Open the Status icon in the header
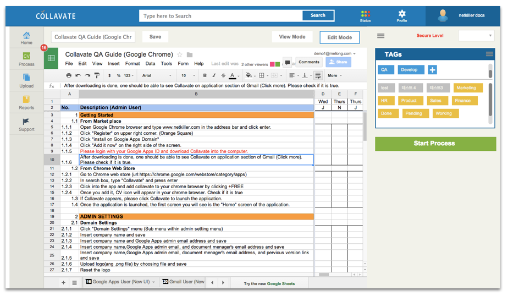The height and width of the screenshot is (301, 508). (x=365, y=15)
